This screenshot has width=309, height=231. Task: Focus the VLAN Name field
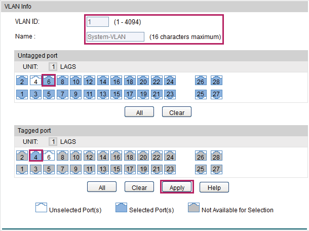tap(115, 37)
